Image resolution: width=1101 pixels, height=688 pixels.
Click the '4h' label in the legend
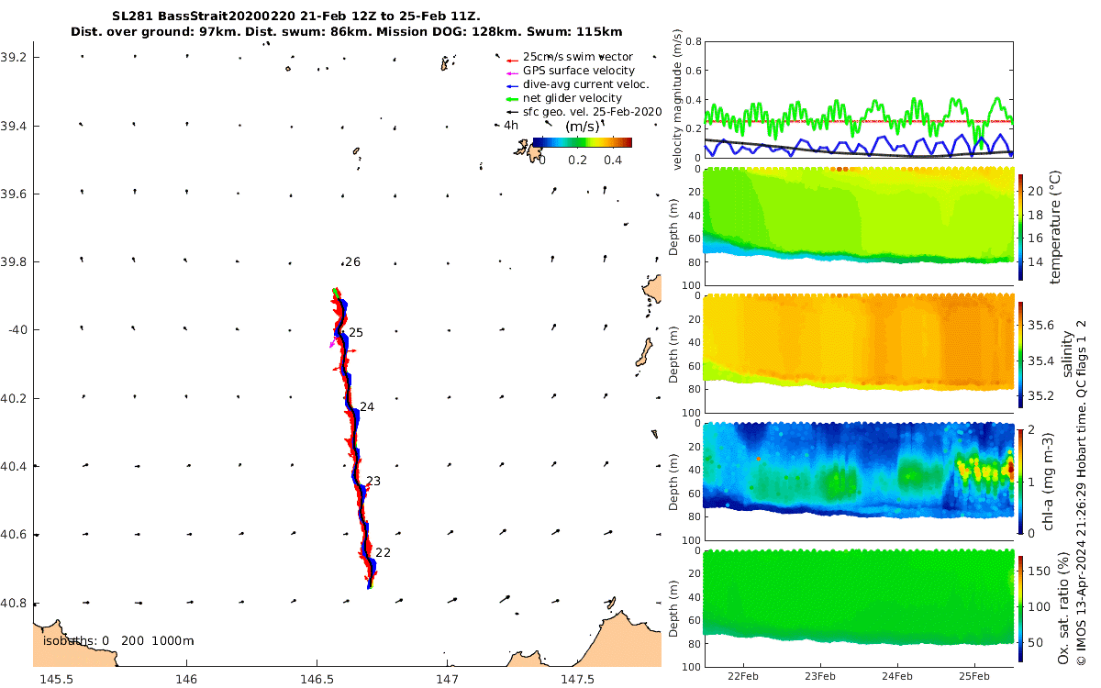click(511, 125)
